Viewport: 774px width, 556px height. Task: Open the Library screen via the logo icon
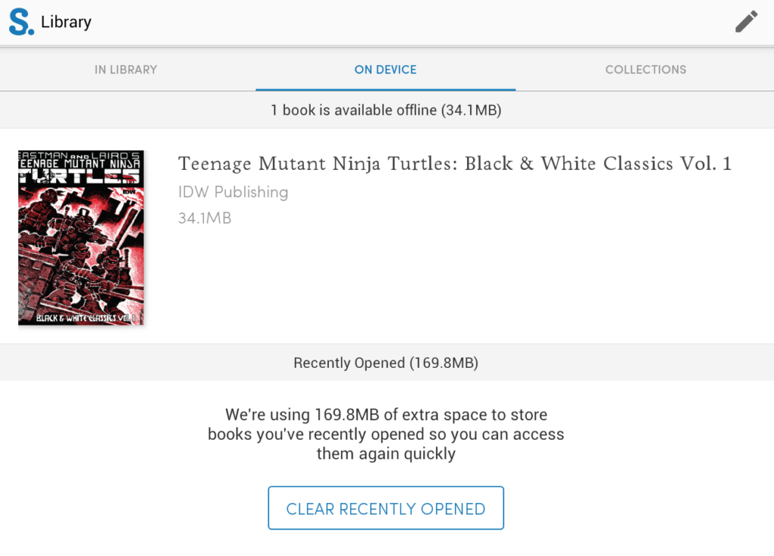(x=20, y=22)
